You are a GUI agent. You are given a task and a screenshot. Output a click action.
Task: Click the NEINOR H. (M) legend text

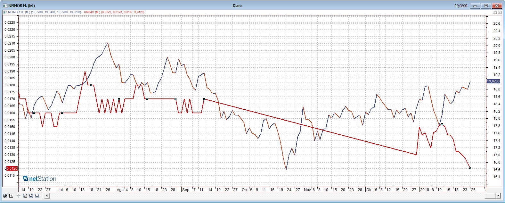45,12
